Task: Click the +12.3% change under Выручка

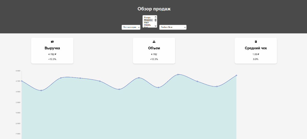Action: pos(52,59)
